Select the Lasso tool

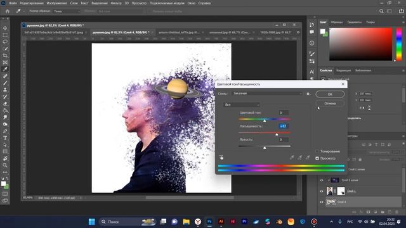point(5,42)
